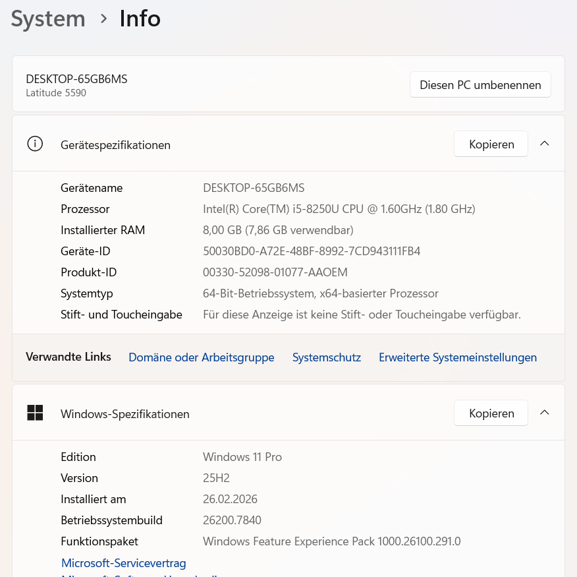Click the build number 26200.7840
This screenshot has width=577, height=577.
[232, 520]
